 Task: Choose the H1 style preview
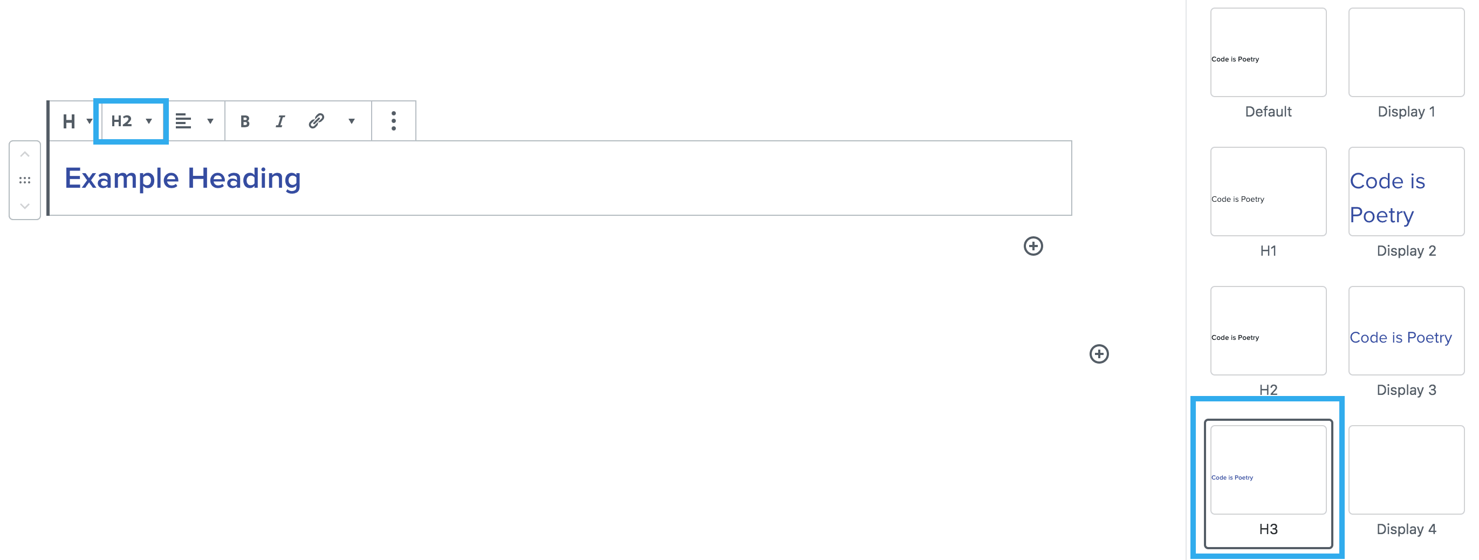click(x=1268, y=192)
